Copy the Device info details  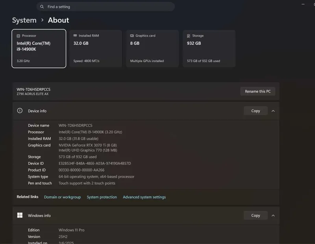(x=256, y=111)
